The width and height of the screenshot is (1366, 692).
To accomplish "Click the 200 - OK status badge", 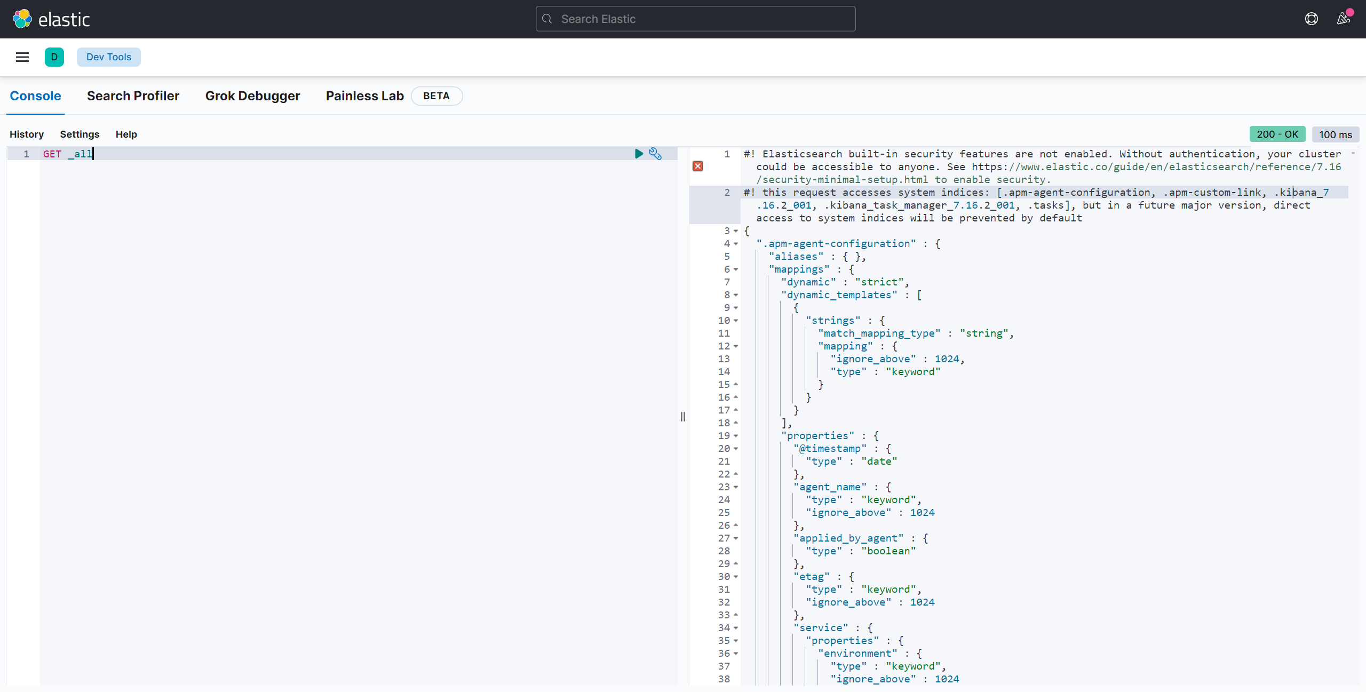I will pyautogui.click(x=1277, y=134).
